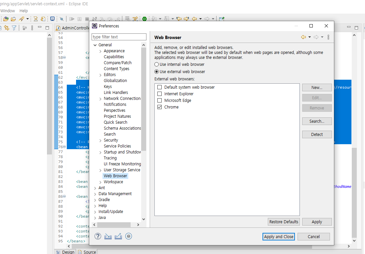Viewport: 365px width, 254px height.
Task: Select Use external web browser
Action: (x=180, y=71)
